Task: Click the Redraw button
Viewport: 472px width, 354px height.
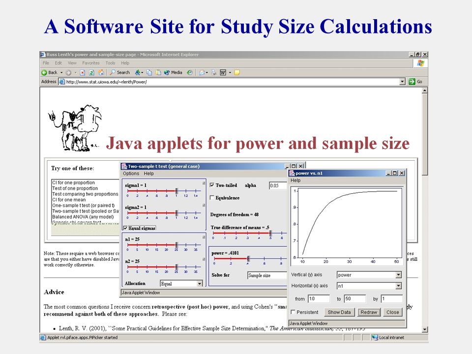Action: [369, 312]
